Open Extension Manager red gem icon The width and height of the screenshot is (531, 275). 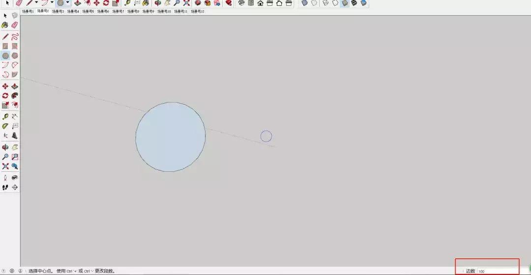point(229,3)
